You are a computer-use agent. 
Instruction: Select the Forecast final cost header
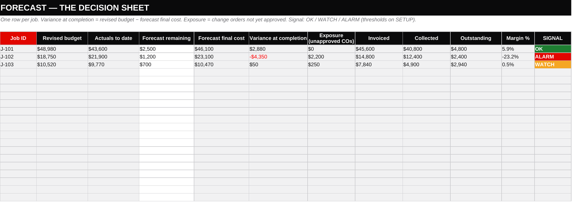221,38
